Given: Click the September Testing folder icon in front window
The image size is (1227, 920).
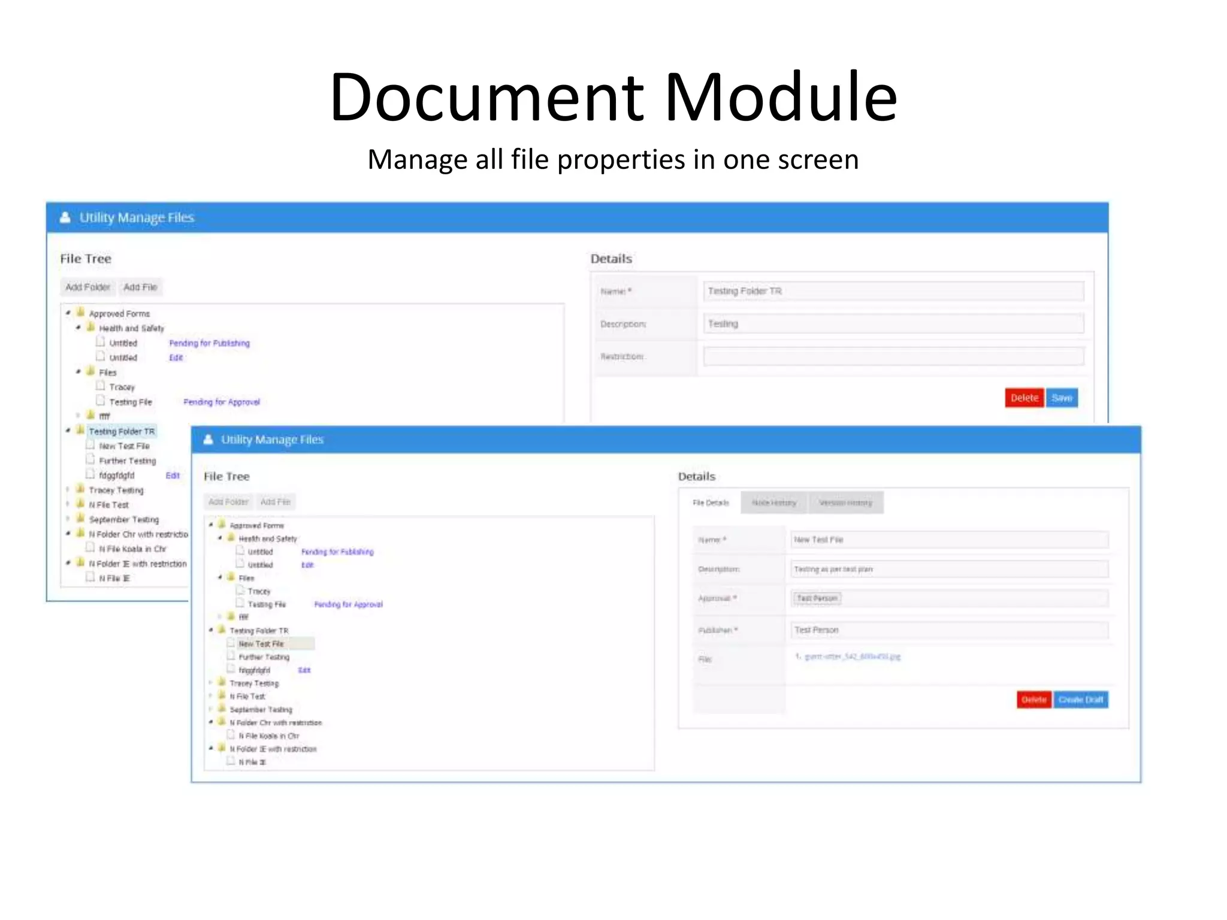Looking at the screenshot, I should point(222,708).
